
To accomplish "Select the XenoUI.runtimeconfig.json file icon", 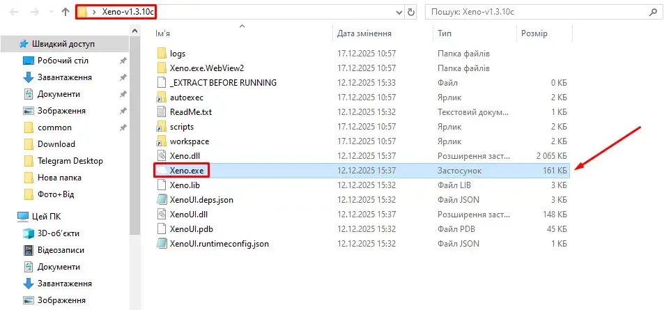I will tap(162, 244).
